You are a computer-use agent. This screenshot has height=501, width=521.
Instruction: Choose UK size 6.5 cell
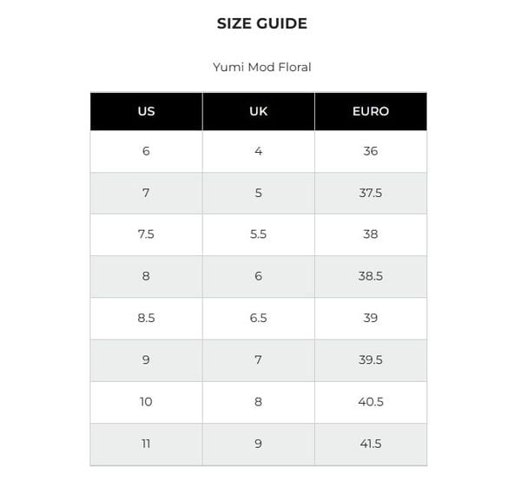click(x=258, y=318)
